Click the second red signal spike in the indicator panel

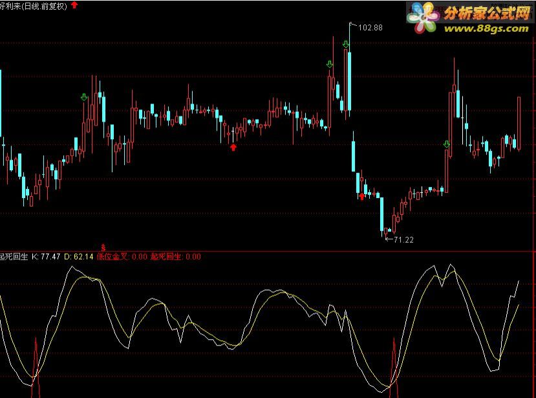click(394, 368)
